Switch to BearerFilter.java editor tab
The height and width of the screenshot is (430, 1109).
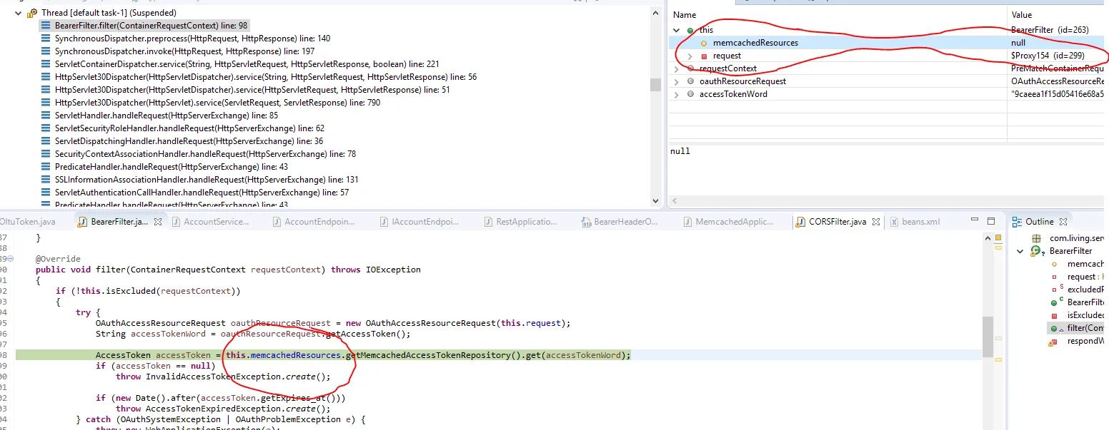[x=119, y=222]
